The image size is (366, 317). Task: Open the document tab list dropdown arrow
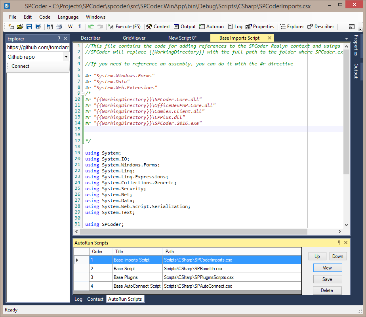(x=346, y=38)
